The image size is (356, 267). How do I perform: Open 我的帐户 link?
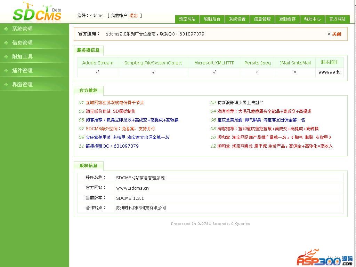pos(119,15)
